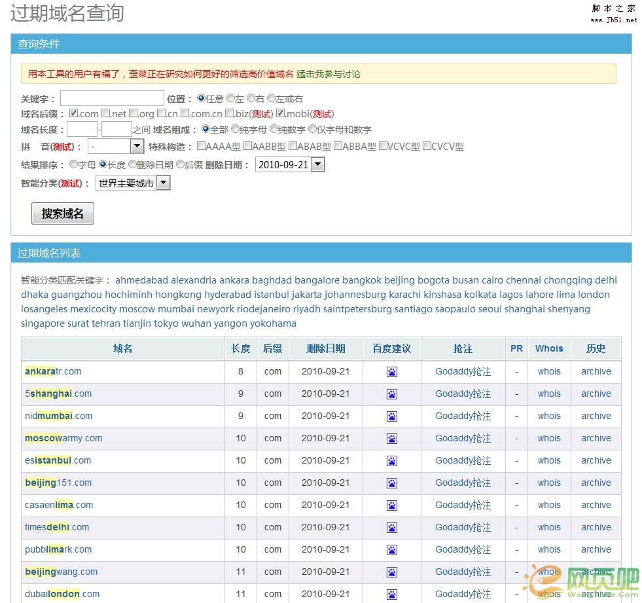
Task: Expand the 删除日期 2010-09-21 dropdown
Action: click(x=317, y=165)
